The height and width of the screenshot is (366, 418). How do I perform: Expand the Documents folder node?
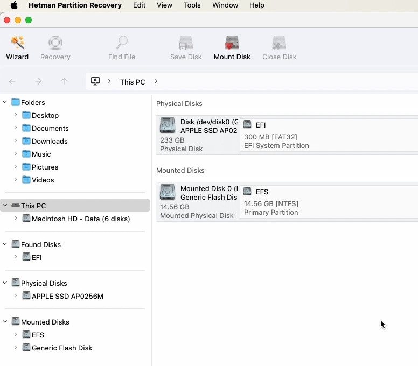click(16, 128)
